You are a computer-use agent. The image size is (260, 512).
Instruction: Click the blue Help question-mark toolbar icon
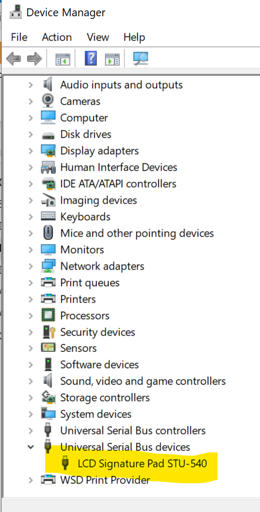click(x=91, y=59)
